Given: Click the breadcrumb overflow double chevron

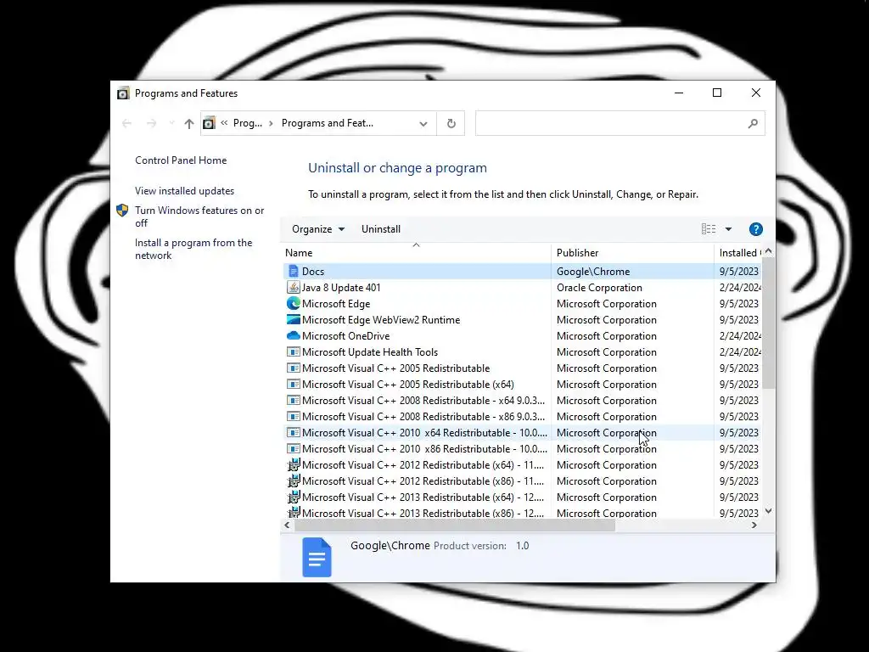Looking at the screenshot, I should [224, 123].
